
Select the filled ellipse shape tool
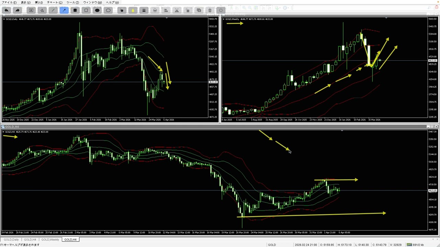97,10
